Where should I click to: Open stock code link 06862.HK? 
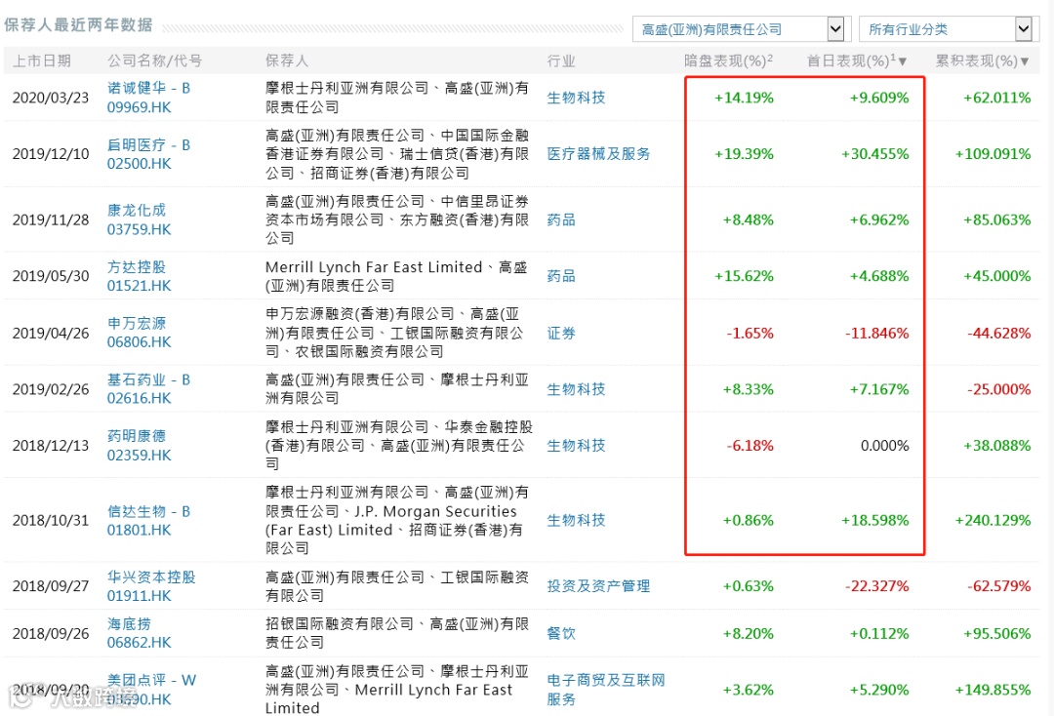140,643
